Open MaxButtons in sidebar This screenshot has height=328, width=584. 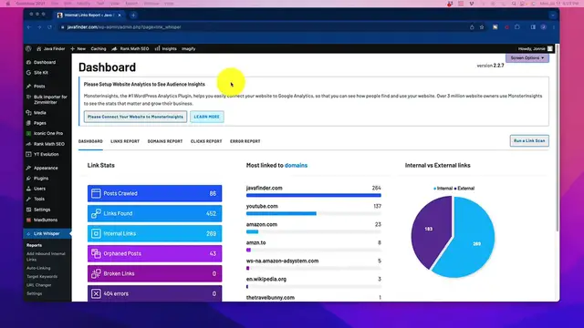tap(42, 220)
